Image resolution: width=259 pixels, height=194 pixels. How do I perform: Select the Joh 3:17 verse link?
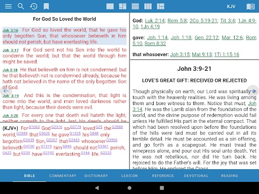coord(11,50)
